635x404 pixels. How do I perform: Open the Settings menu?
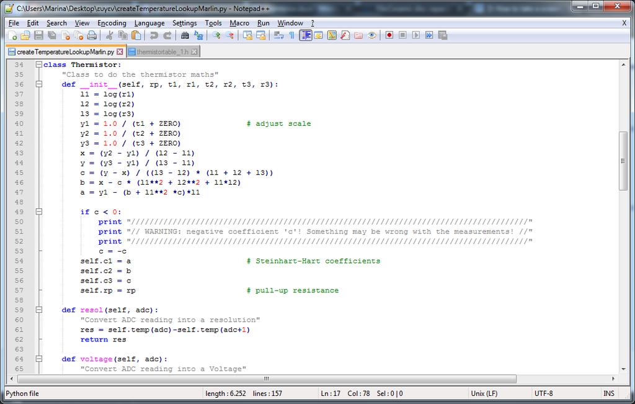[185, 23]
